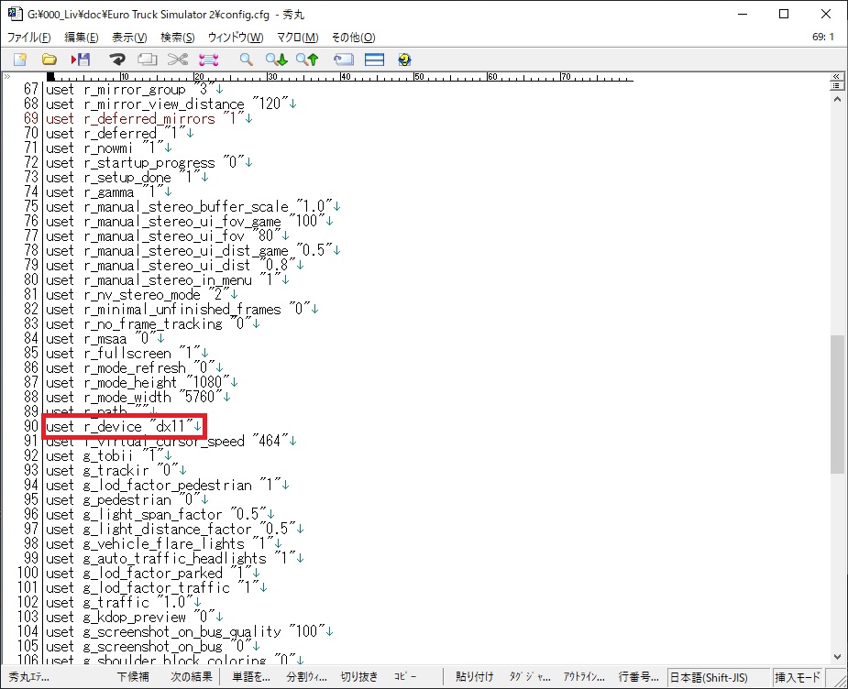Click the line uset r_mode_width "5760"
848x689 pixels.
138,397
